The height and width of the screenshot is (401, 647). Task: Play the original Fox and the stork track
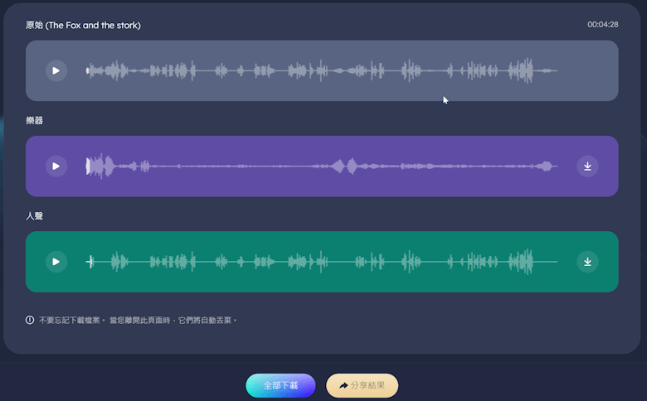[56, 71]
